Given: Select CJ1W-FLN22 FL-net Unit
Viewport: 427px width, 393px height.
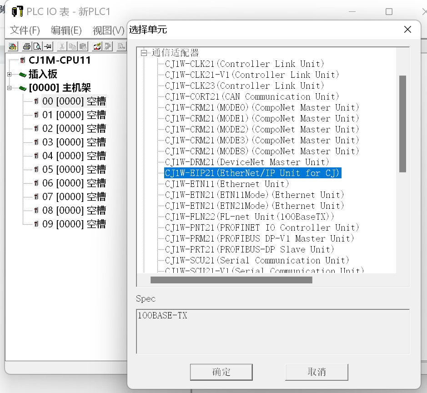Looking at the screenshot, I should point(250,217).
